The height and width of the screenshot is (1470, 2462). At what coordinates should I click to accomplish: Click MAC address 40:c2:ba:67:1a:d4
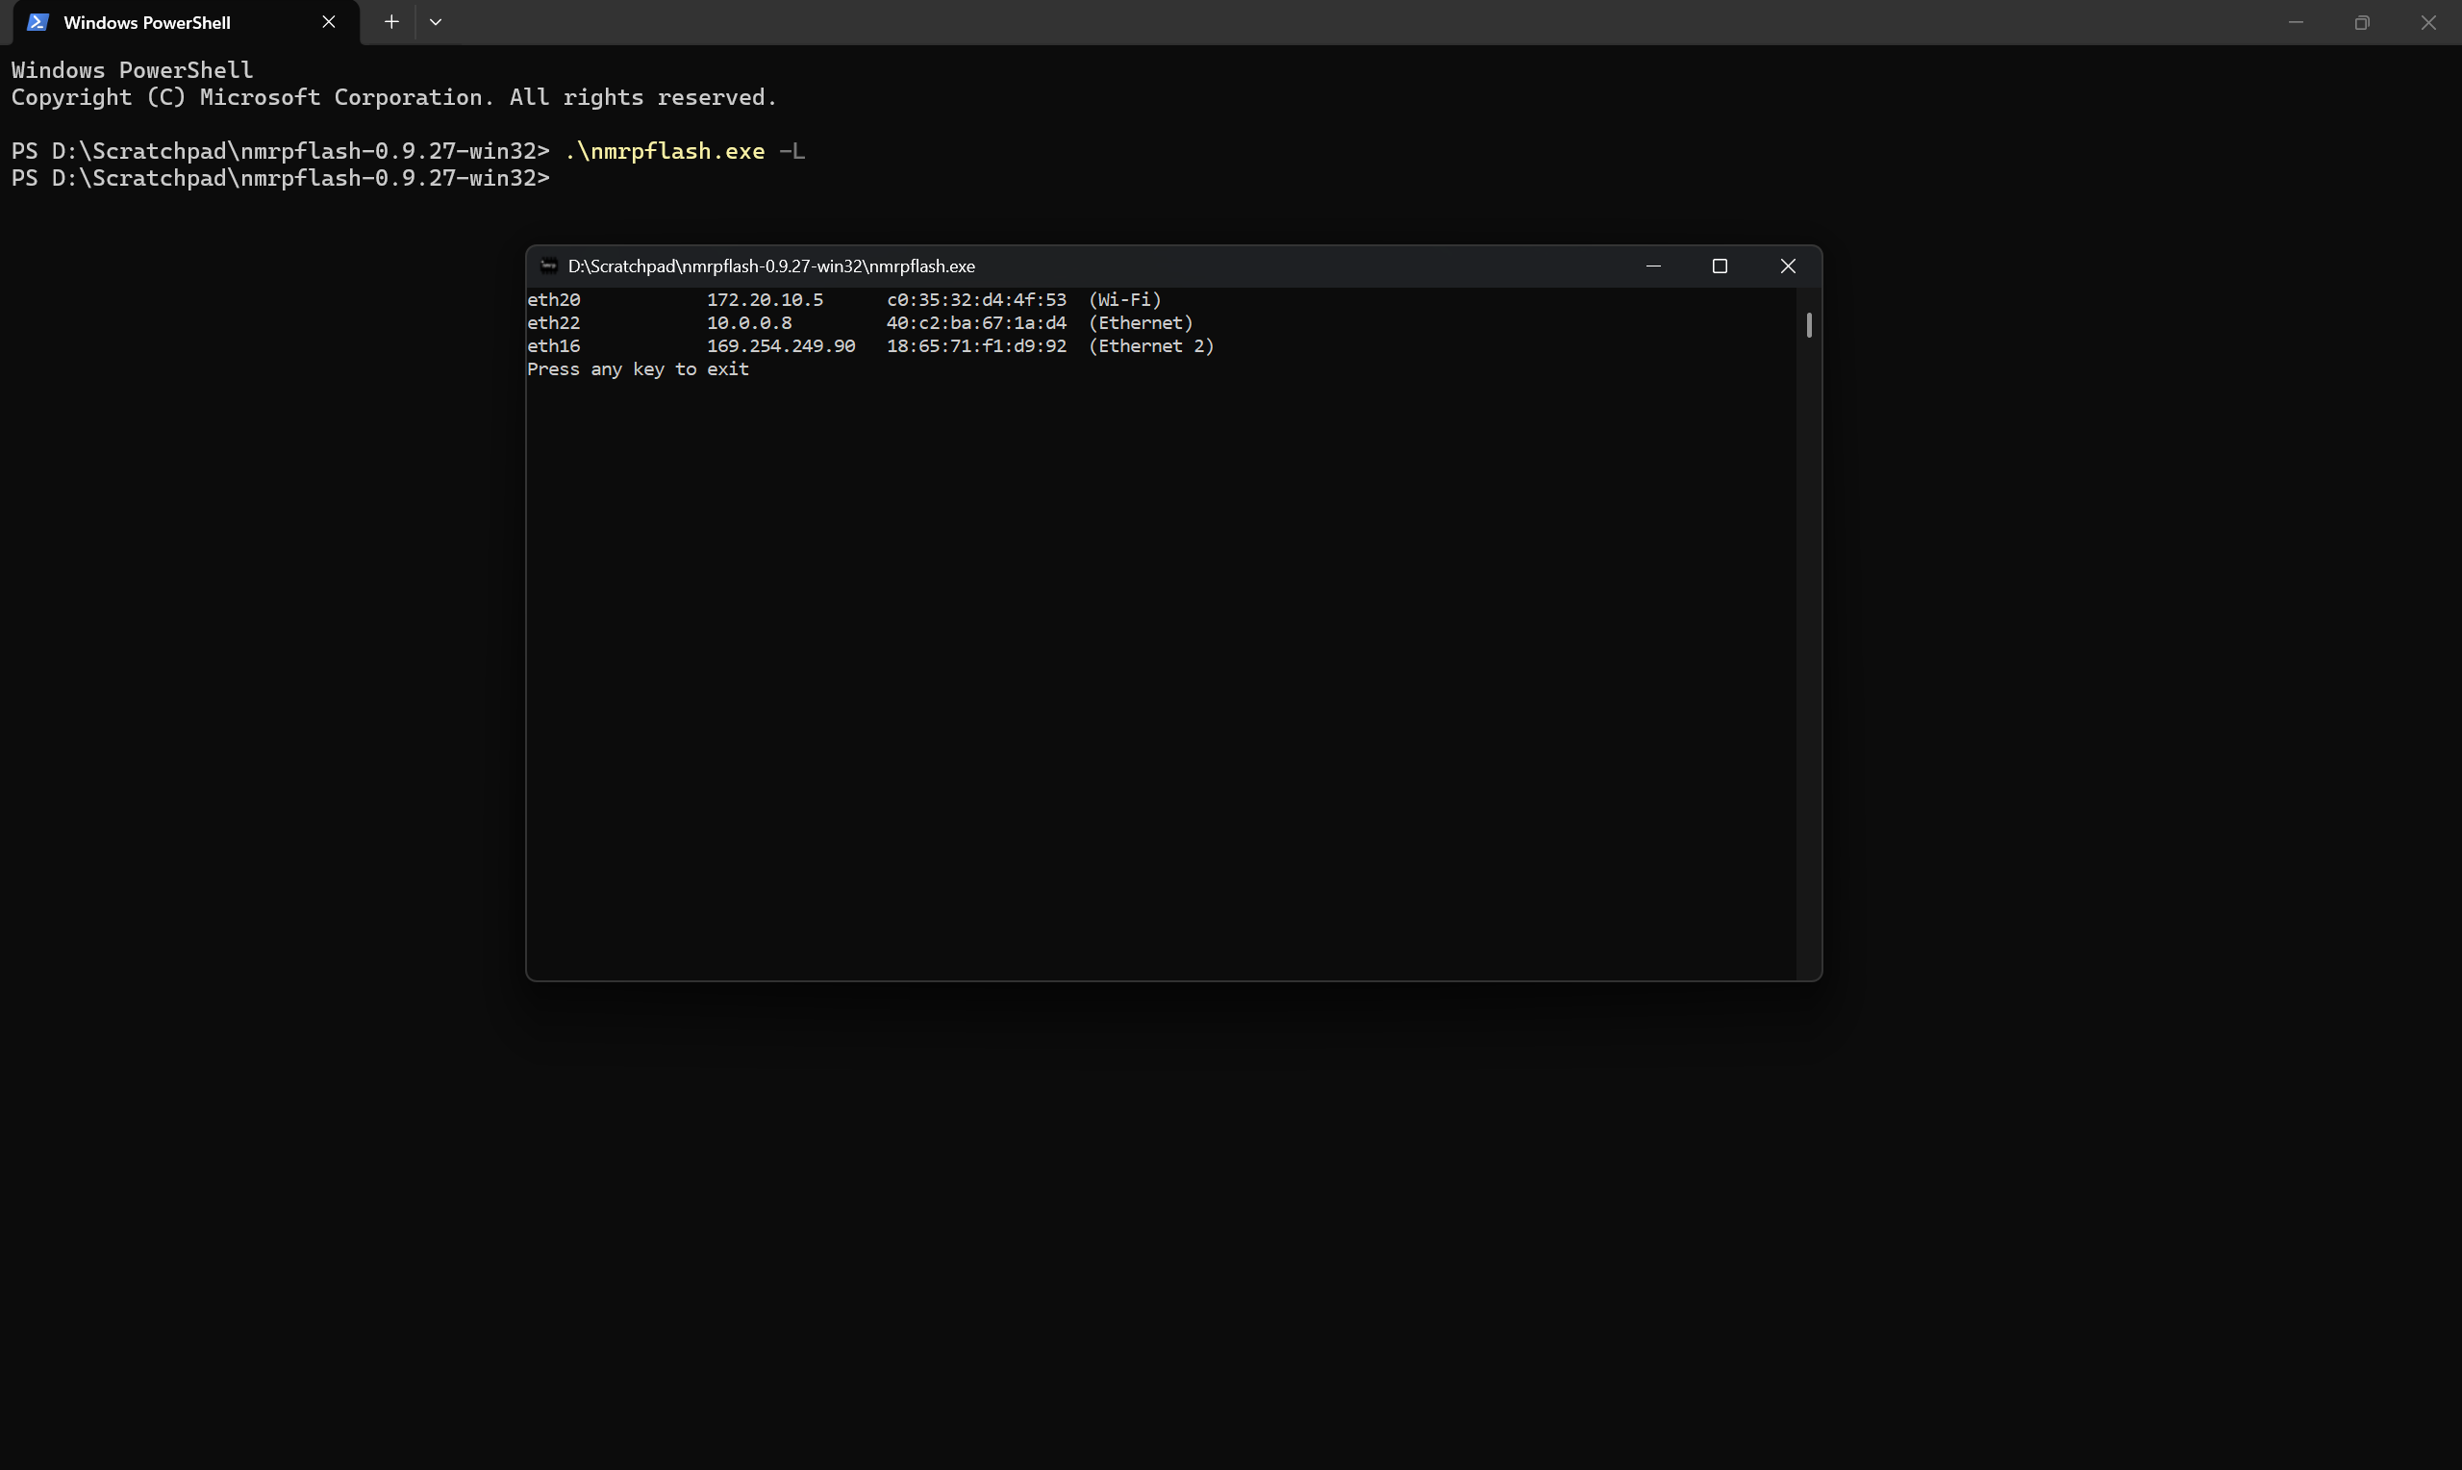(x=976, y=323)
